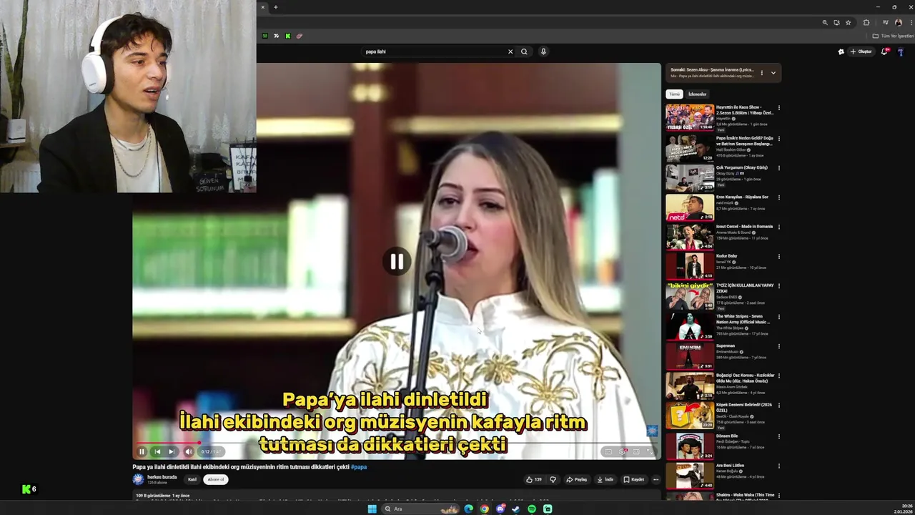Open browser extensions puzzle icon
The height and width of the screenshot is (515, 915).
pos(866,22)
